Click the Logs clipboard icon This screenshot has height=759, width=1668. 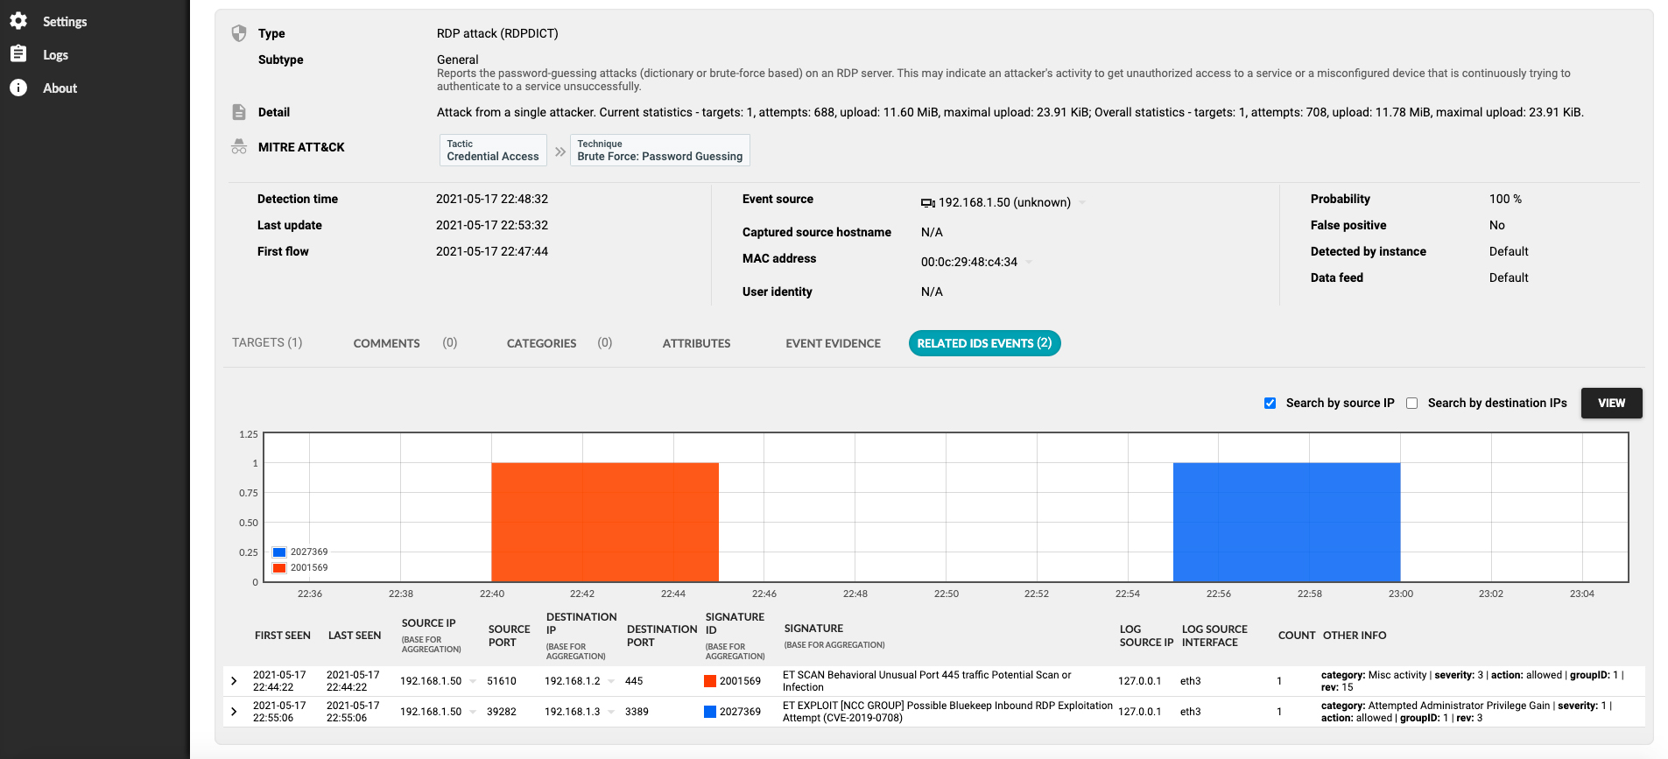click(18, 54)
